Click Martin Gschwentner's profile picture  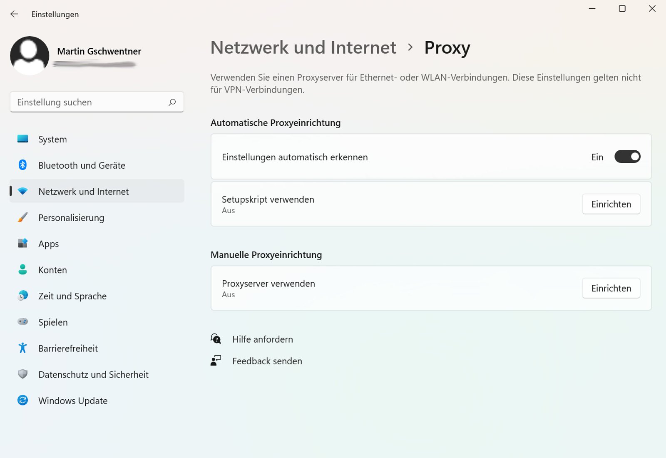point(30,55)
